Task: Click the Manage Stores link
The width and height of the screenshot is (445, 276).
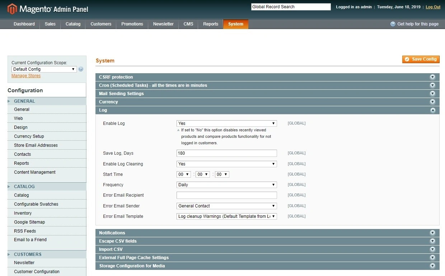Action: (x=26, y=75)
